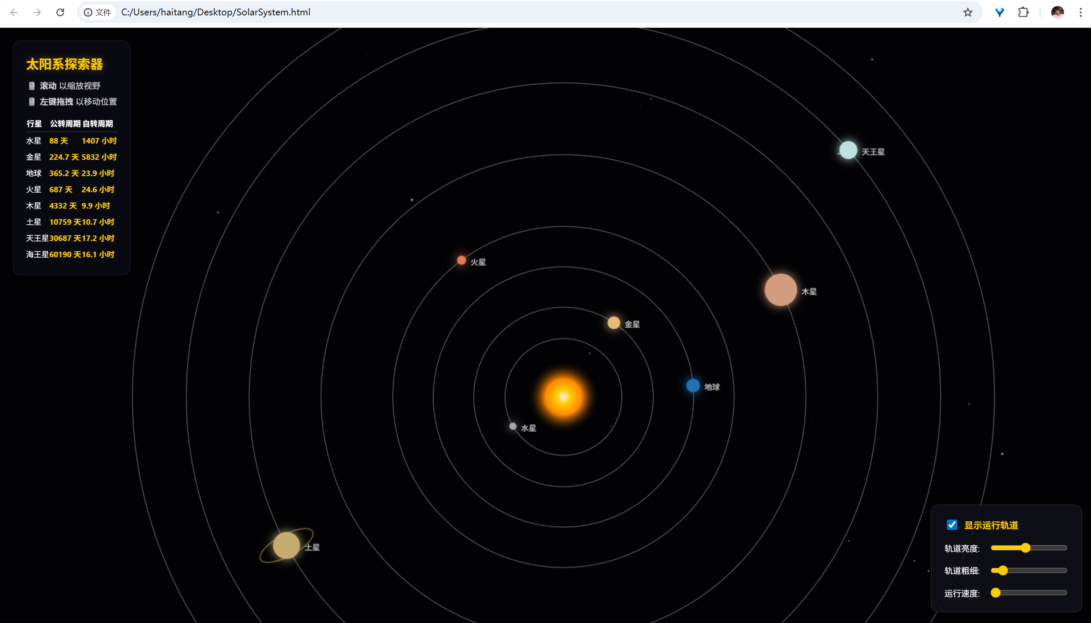The image size is (1091, 623).
Task: Click the 轨道粗细 slider handle
Action: coord(1003,570)
